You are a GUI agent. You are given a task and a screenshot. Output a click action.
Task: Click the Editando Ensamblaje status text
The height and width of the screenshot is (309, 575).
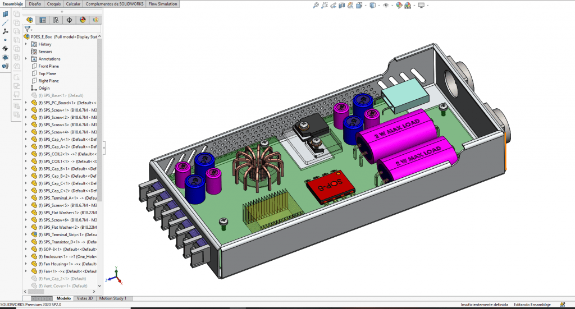(532, 305)
